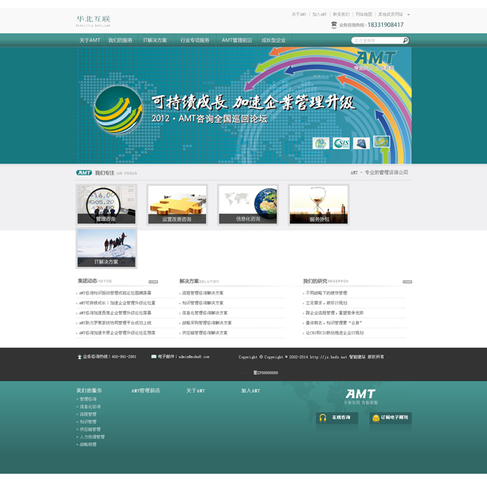Click 订阅电子期刊 subscription button
Viewport: 487px width, 482px height.
point(390,418)
